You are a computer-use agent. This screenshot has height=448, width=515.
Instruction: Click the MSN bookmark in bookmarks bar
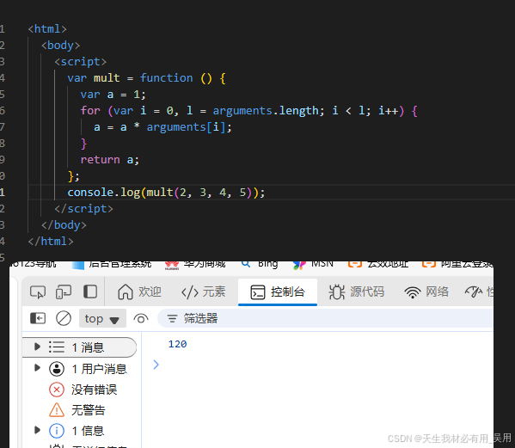point(313,264)
